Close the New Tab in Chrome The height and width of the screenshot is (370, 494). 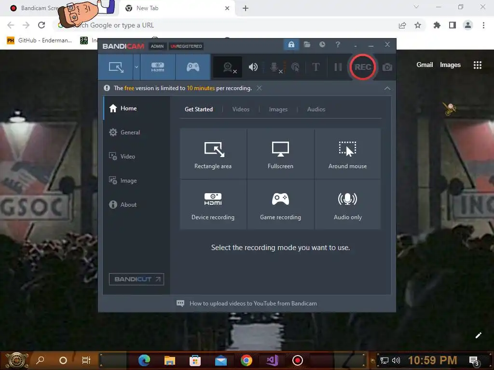227,8
